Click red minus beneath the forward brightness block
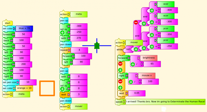Viewport: 207px width, 112px height. 120,64
